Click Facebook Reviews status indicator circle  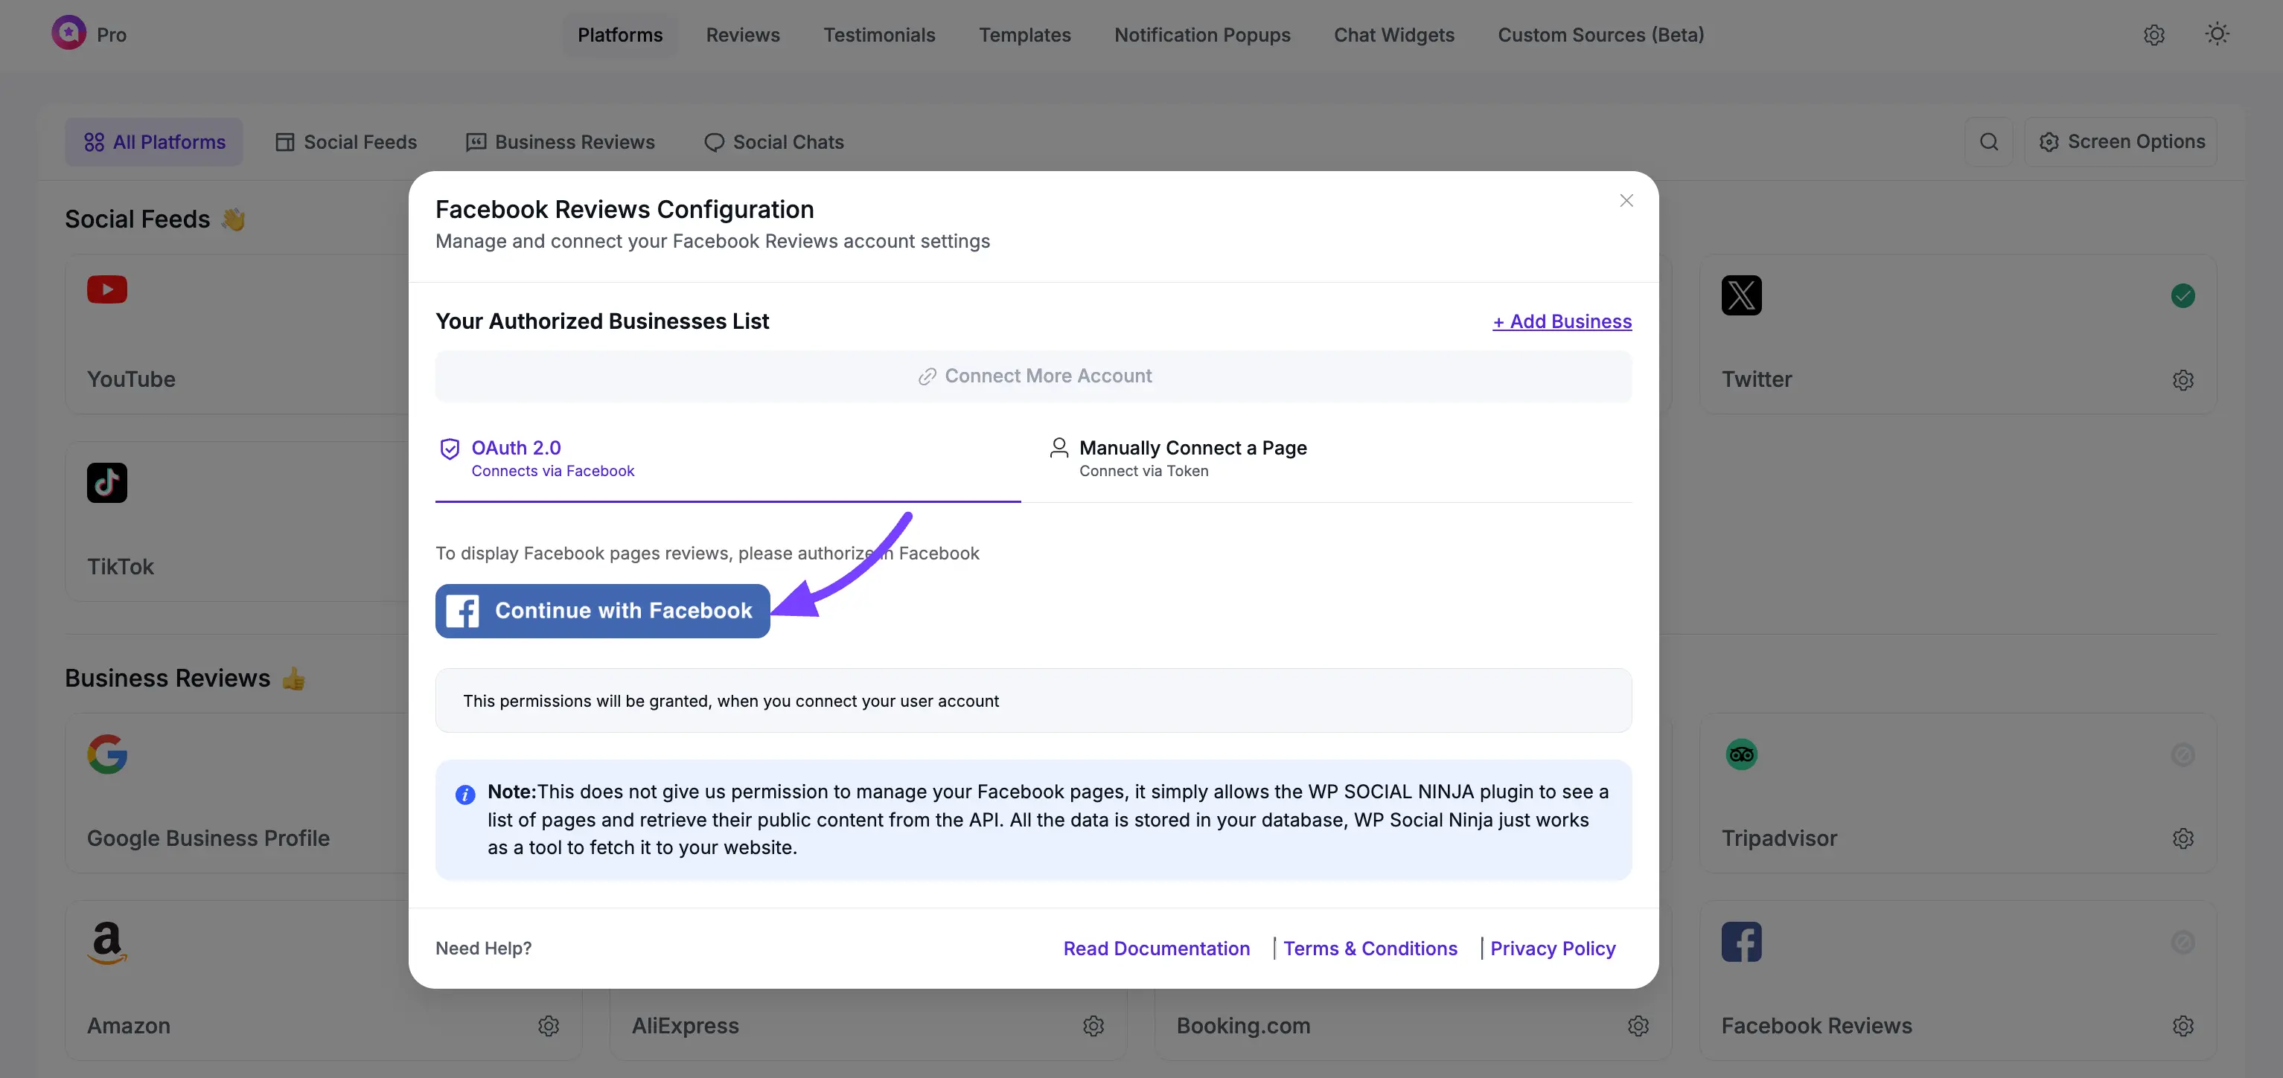(2182, 943)
